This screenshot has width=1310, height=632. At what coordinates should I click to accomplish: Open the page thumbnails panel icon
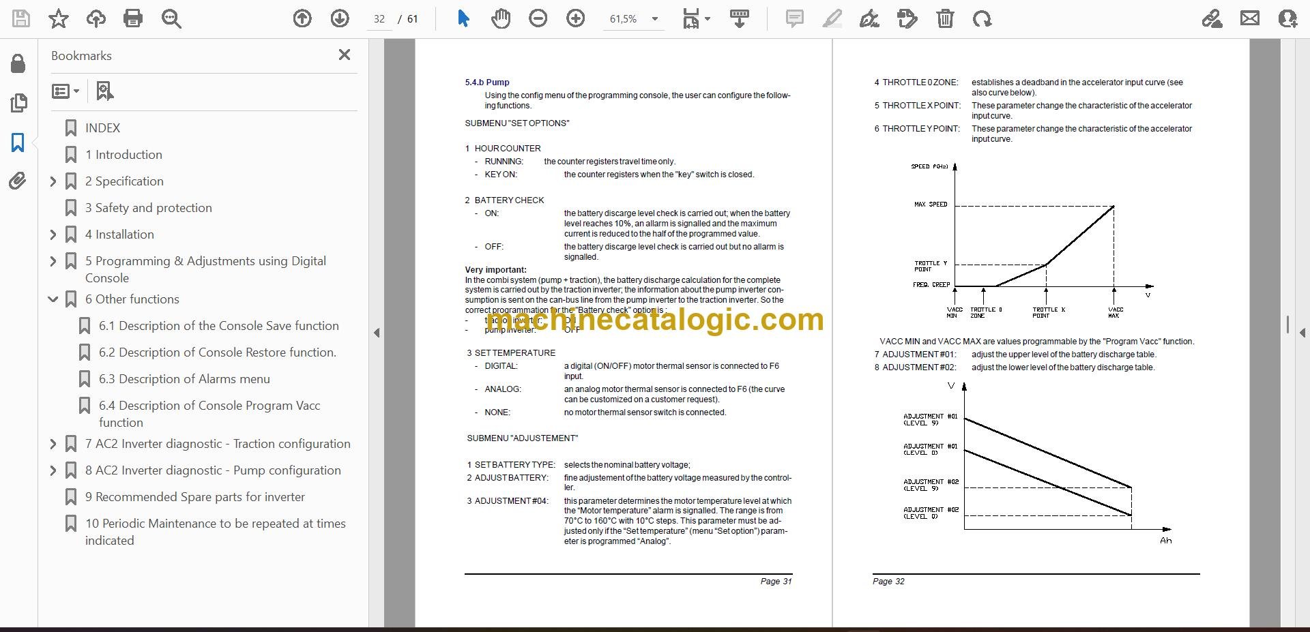(18, 103)
